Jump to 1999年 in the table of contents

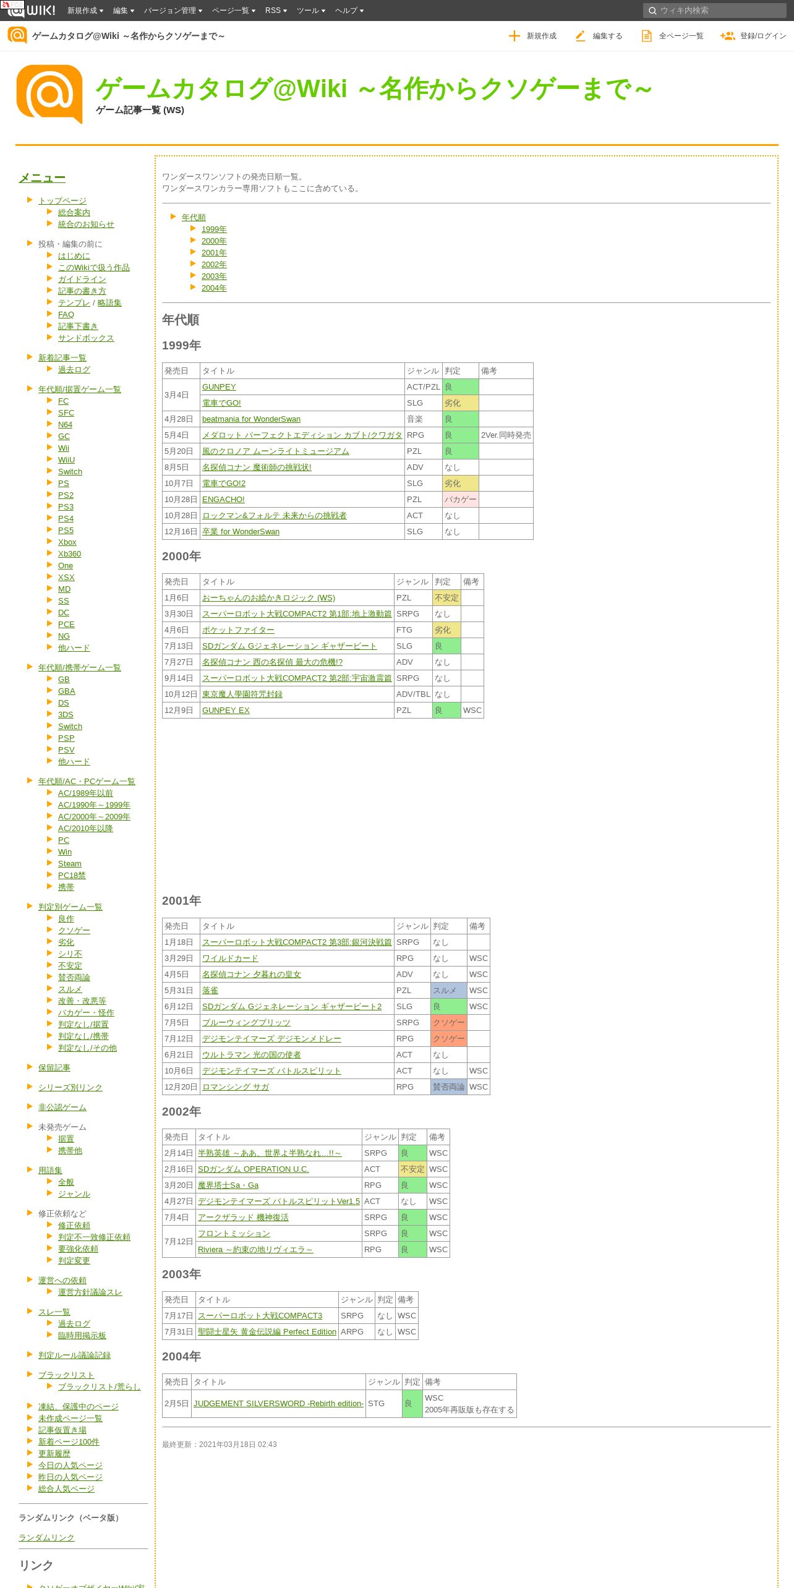click(x=214, y=229)
